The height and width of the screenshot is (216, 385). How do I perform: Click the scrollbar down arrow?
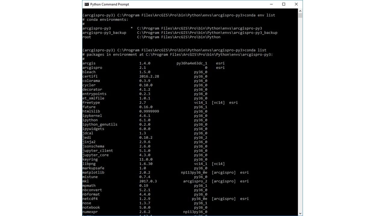pyautogui.click(x=300, y=213)
